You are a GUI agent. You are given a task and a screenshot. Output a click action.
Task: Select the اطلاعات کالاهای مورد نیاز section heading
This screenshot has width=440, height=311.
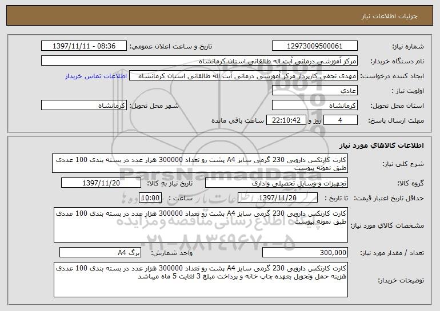coord(382,146)
